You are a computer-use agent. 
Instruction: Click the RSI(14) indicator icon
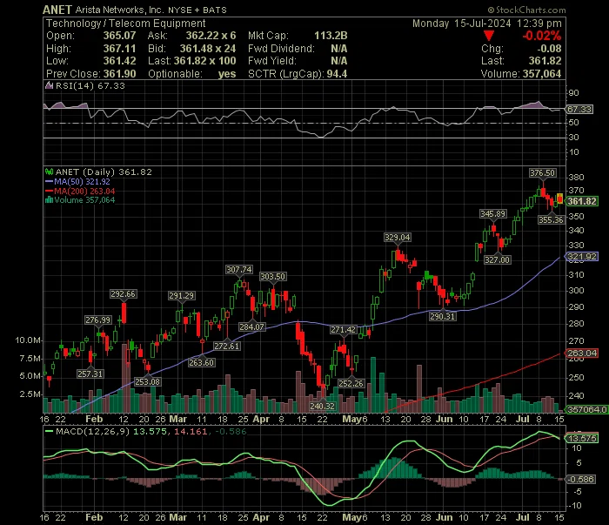tap(50, 85)
